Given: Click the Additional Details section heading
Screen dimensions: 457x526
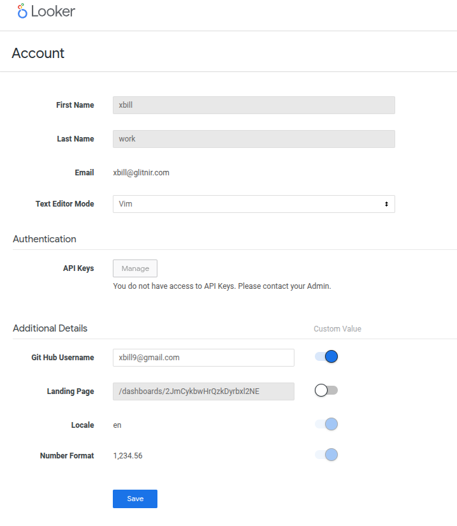Looking at the screenshot, I should [x=50, y=328].
